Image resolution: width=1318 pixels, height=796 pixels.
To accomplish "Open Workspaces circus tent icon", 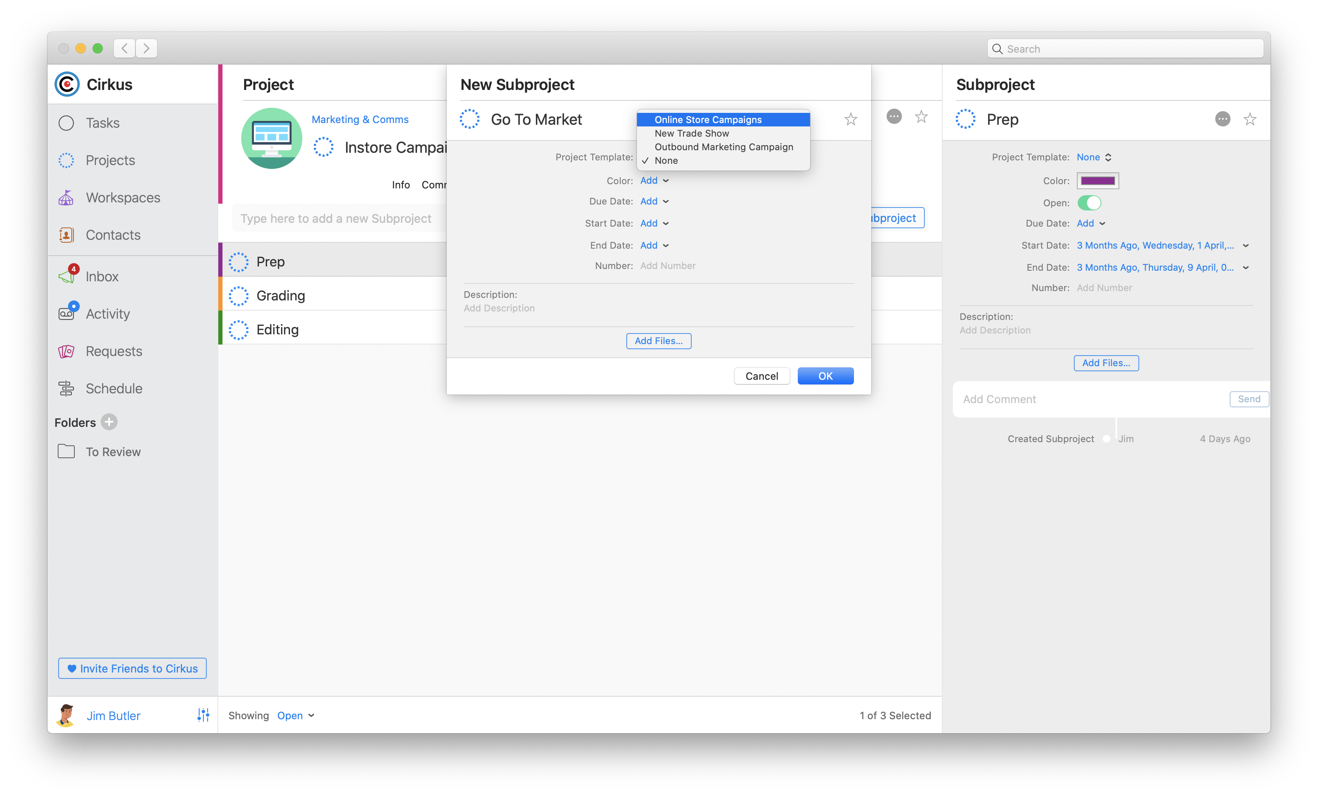I will coord(66,198).
